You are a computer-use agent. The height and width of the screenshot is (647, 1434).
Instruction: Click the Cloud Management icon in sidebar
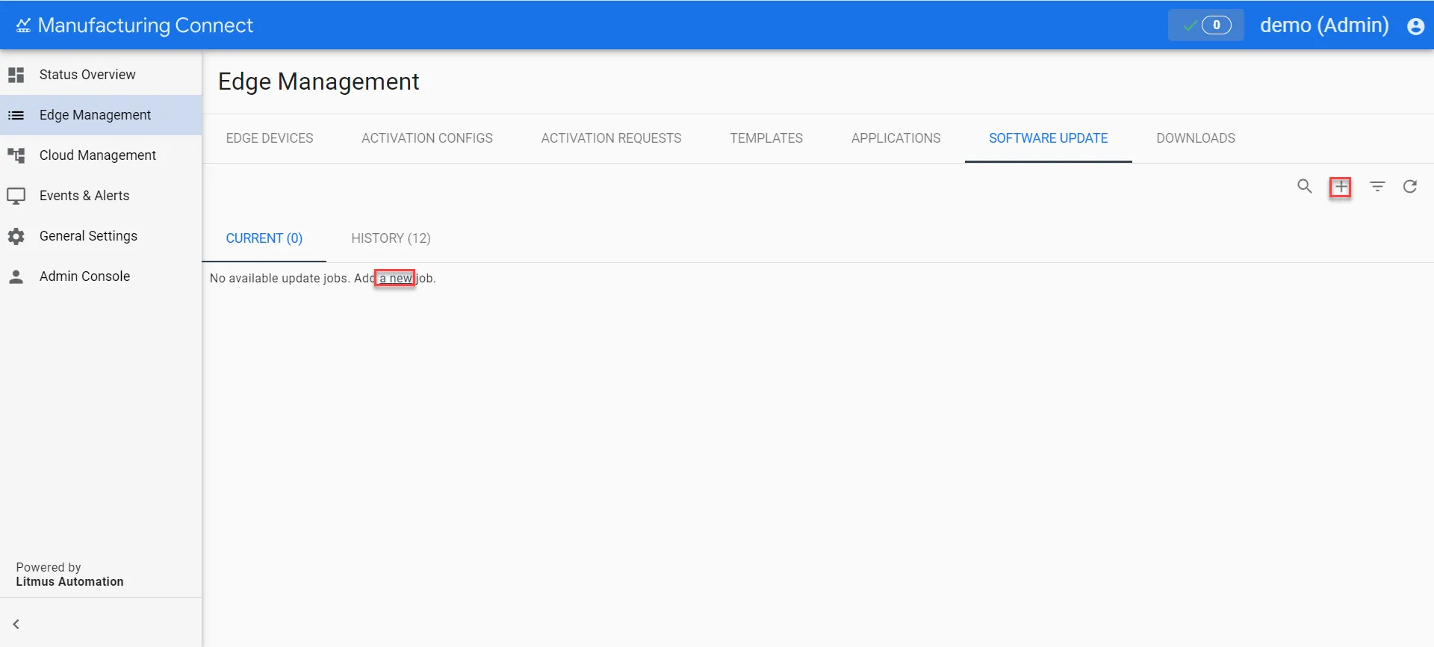point(16,155)
